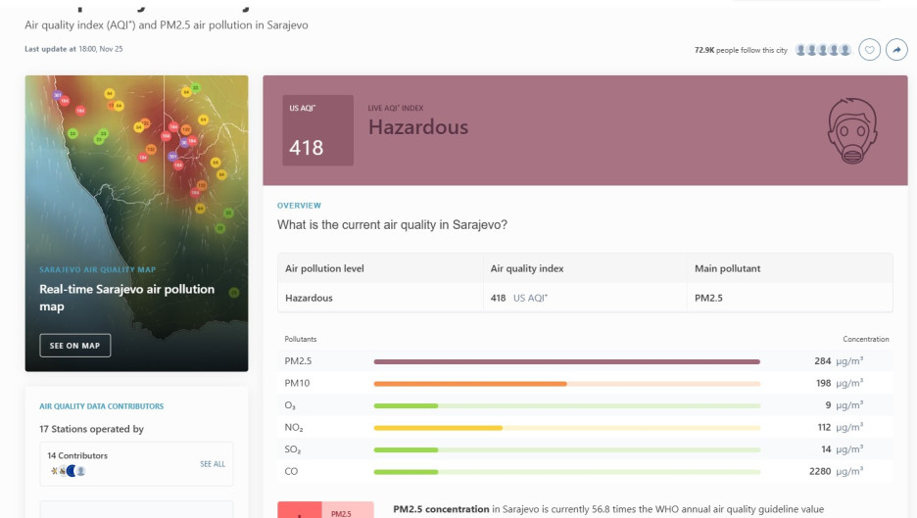Open the SEE ON MAP button
Viewport: 917px width, 518px height.
(74, 346)
